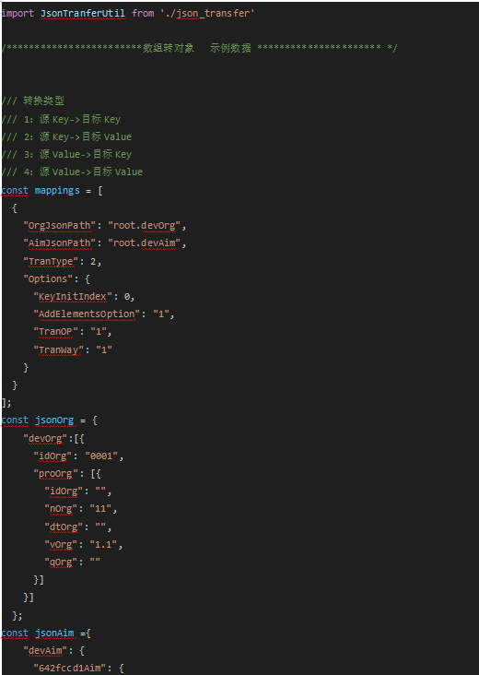Viewport: 479px width, 675px height.
Task: Click the "1.1" vOrg value
Action: point(103,545)
